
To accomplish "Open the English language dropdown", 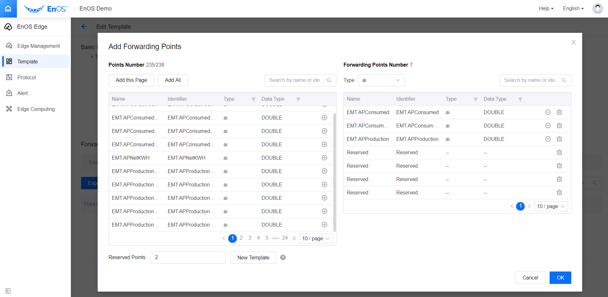I will point(573,9).
